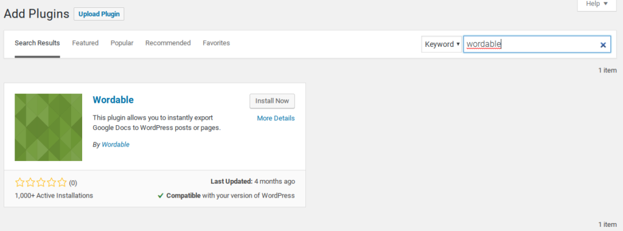Click the Upload Plugin button
This screenshot has width=623, height=231.
point(99,14)
